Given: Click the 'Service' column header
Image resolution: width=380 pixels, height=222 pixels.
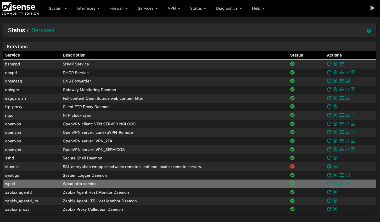Looking at the screenshot, I should coord(13,55).
